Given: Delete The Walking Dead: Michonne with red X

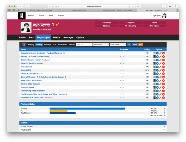Looking at the screenshot, I should [x=163, y=91].
